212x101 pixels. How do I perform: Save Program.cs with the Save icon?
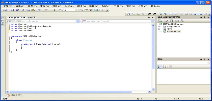pos(12,10)
